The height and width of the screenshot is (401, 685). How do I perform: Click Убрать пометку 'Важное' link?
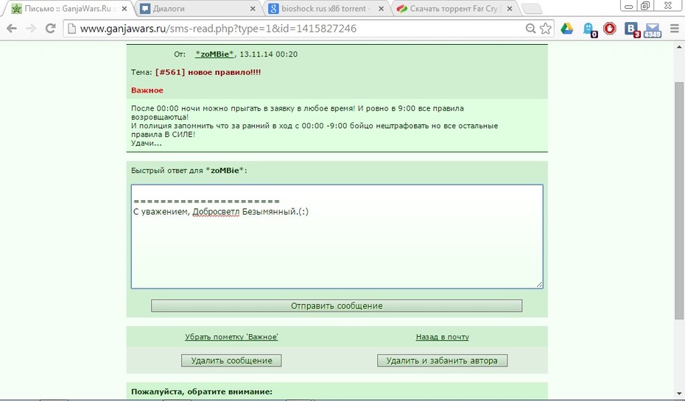pyautogui.click(x=231, y=337)
